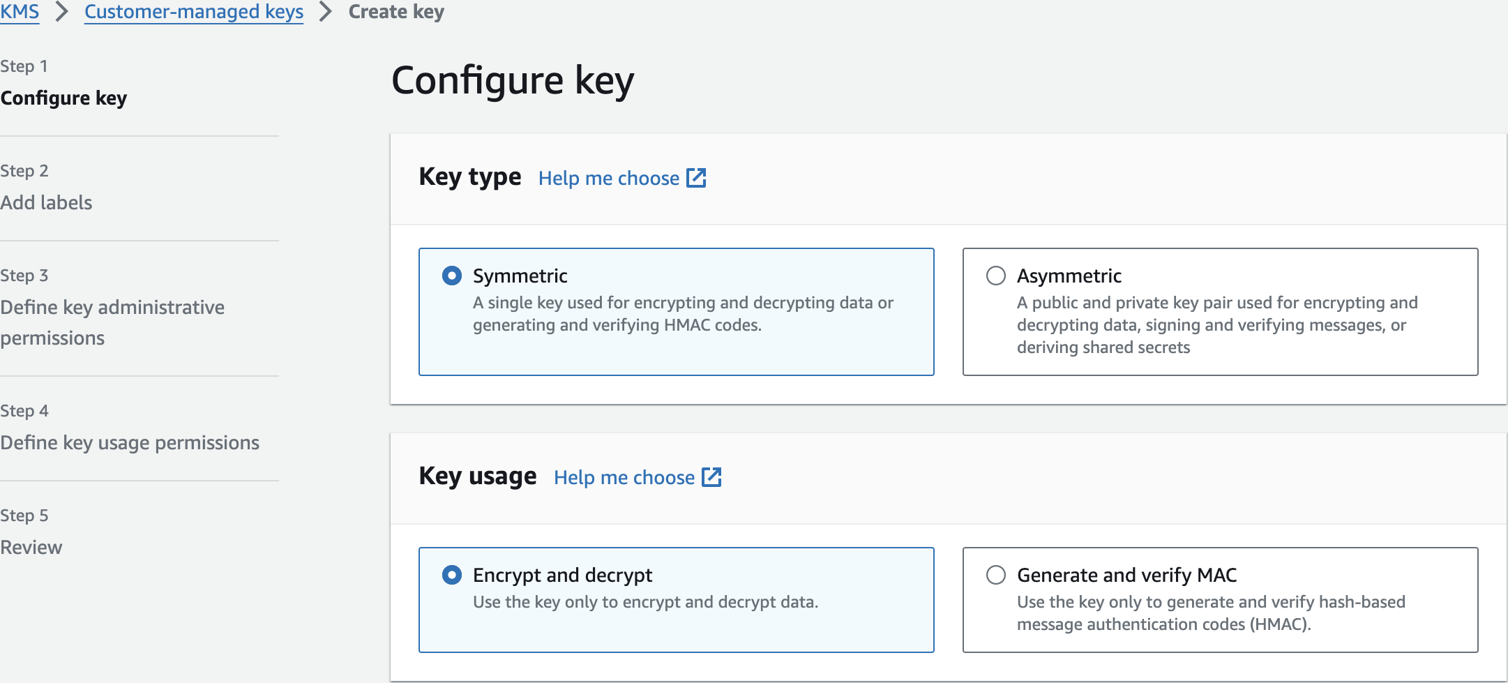Choose Generate and verify MAC radio

996,575
